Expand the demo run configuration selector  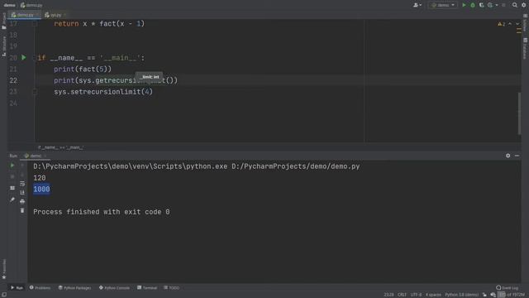(443, 5)
